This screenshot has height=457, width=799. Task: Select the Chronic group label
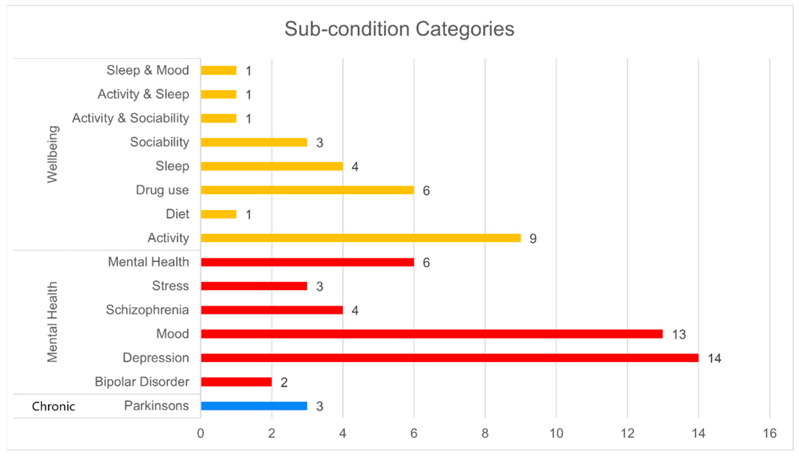tap(54, 406)
